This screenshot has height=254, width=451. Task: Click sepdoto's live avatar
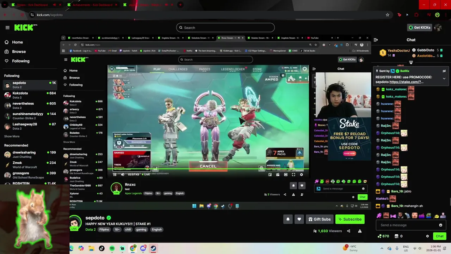click(75, 223)
